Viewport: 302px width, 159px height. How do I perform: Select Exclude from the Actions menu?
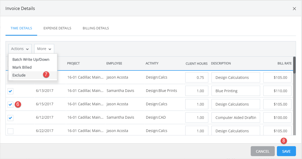pos(18,75)
